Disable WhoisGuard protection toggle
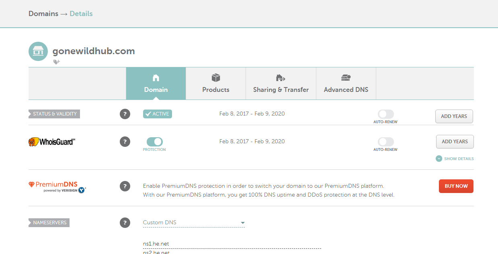 [155, 142]
